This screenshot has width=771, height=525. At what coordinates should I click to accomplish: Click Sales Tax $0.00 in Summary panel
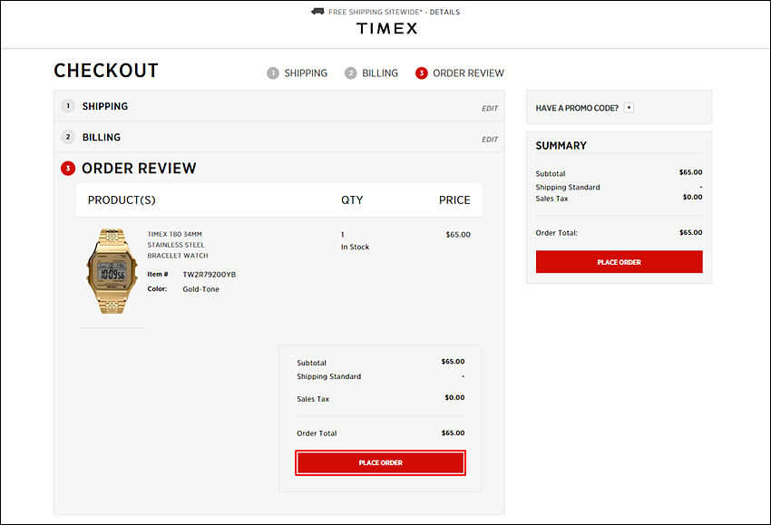point(692,197)
